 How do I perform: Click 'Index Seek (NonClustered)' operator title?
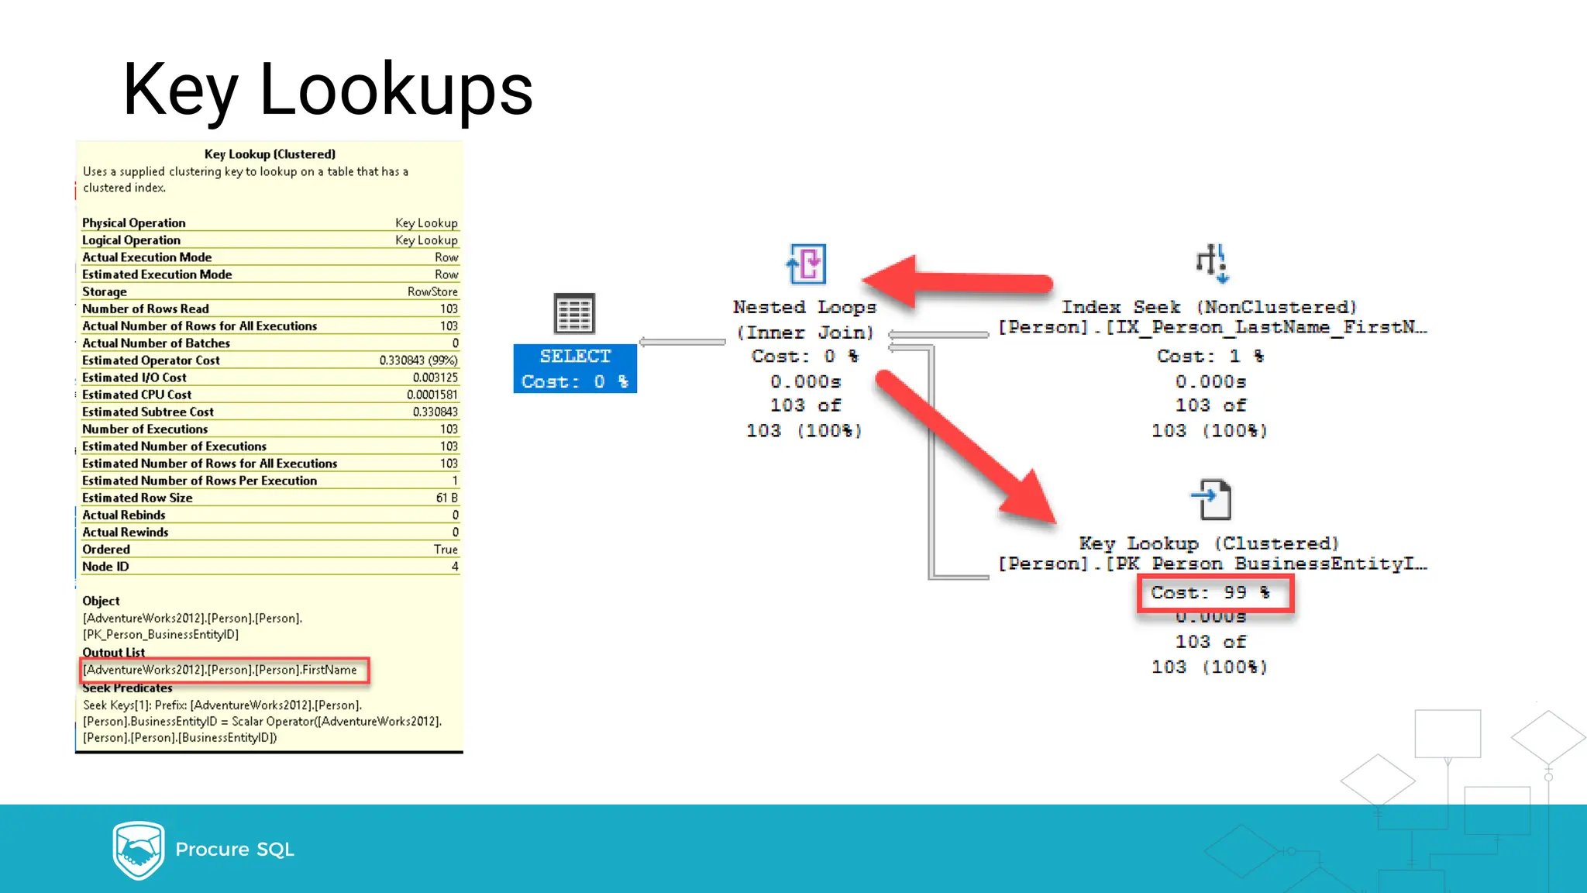[1209, 307]
